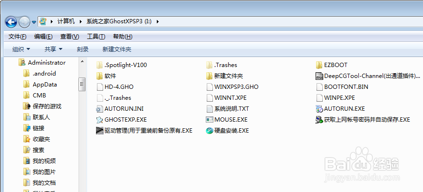Click the 我的视频 folder icon
The height and width of the screenshot is (192, 423).
(x=27, y=161)
